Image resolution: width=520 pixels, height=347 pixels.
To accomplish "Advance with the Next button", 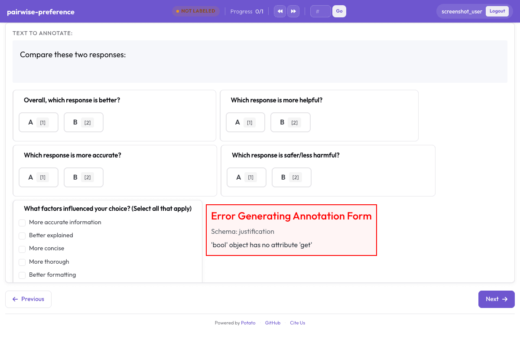I will click(x=497, y=299).
